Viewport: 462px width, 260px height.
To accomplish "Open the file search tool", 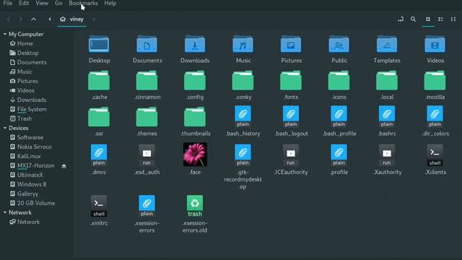I will tap(413, 19).
